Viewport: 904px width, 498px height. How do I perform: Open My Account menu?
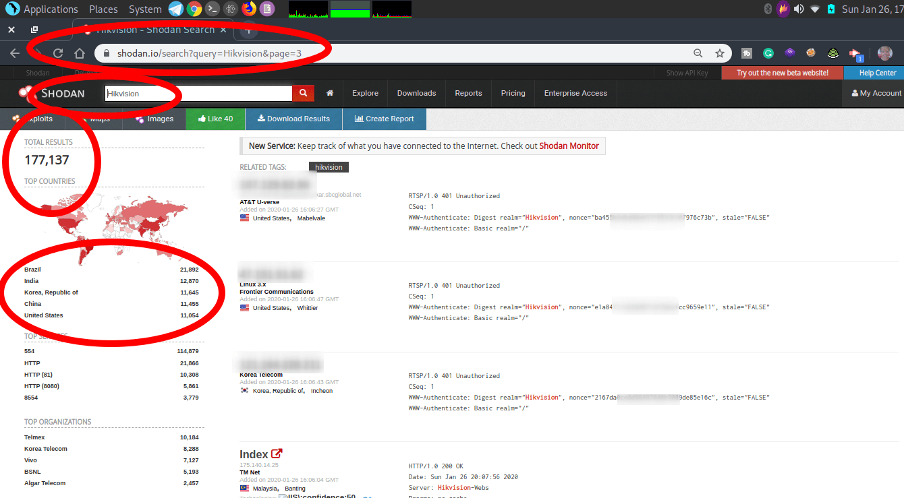point(876,93)
